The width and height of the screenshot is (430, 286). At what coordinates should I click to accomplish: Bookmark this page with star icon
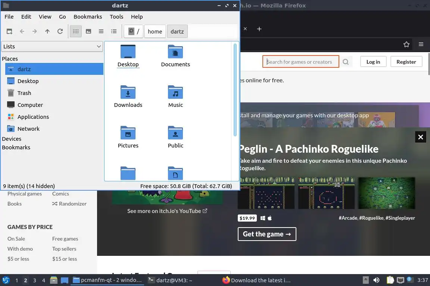406,44
